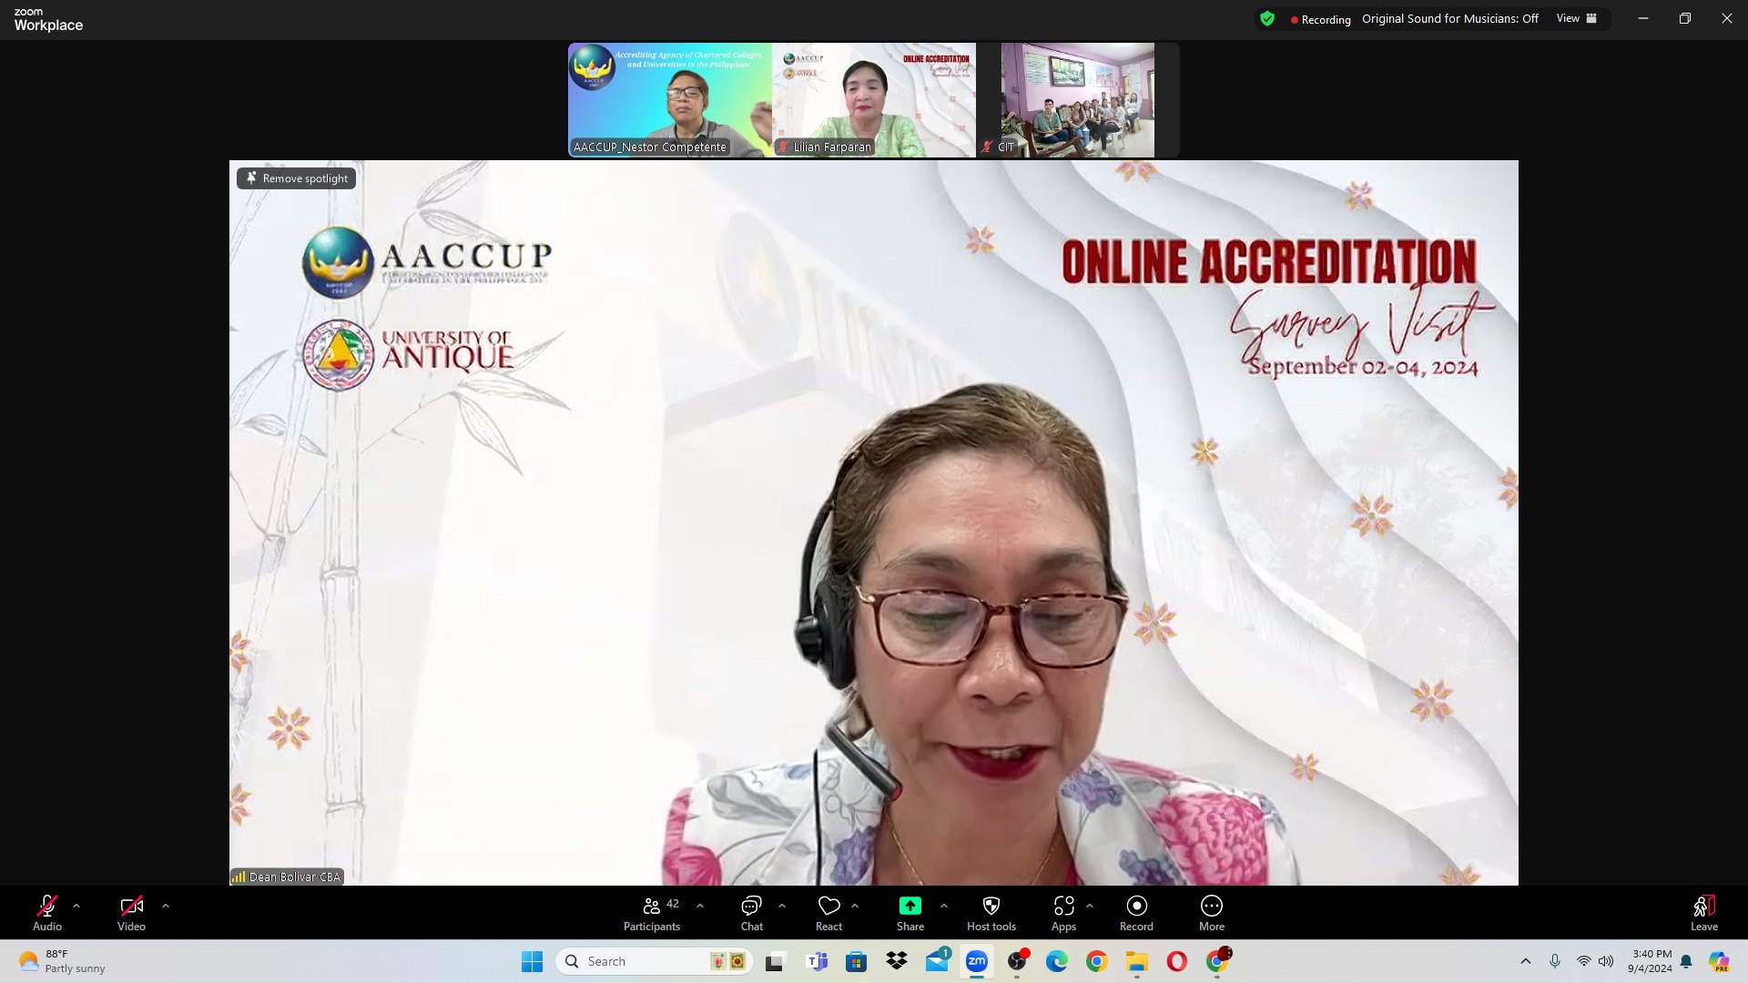Expand the video options arrow
1748x983 pixels.
(166, 906)
